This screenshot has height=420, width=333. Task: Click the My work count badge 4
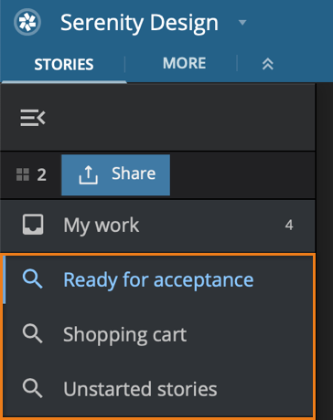[289, 226]
